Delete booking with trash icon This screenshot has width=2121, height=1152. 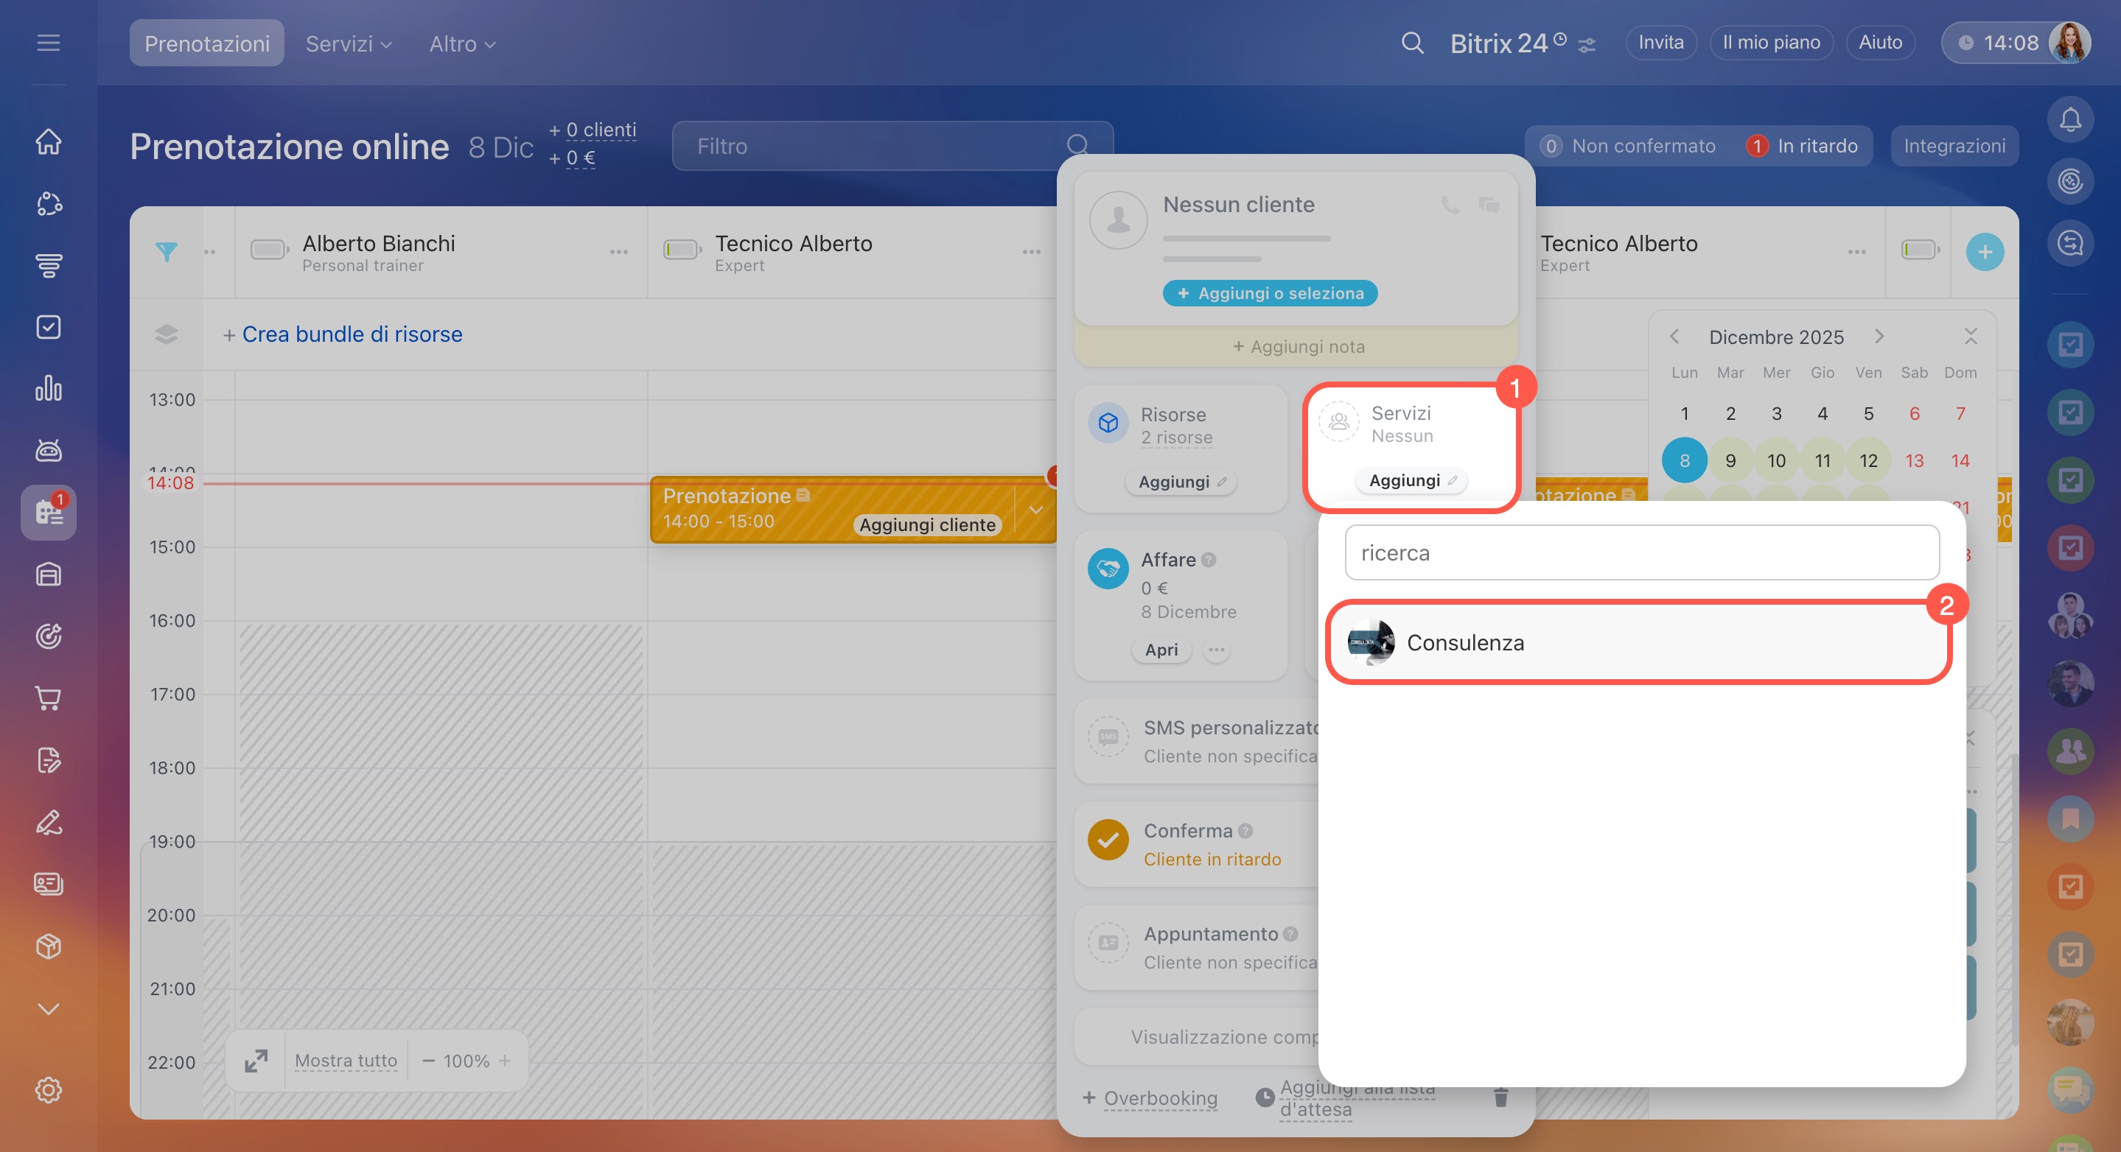(1500, 1097)
